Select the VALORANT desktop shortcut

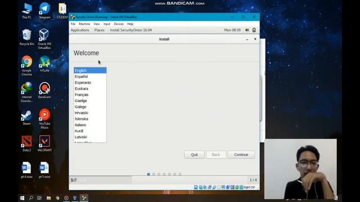click(x=44, y=144)
